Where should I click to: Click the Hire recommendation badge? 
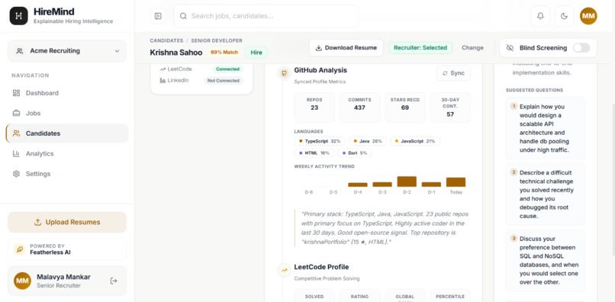[256, 53]
